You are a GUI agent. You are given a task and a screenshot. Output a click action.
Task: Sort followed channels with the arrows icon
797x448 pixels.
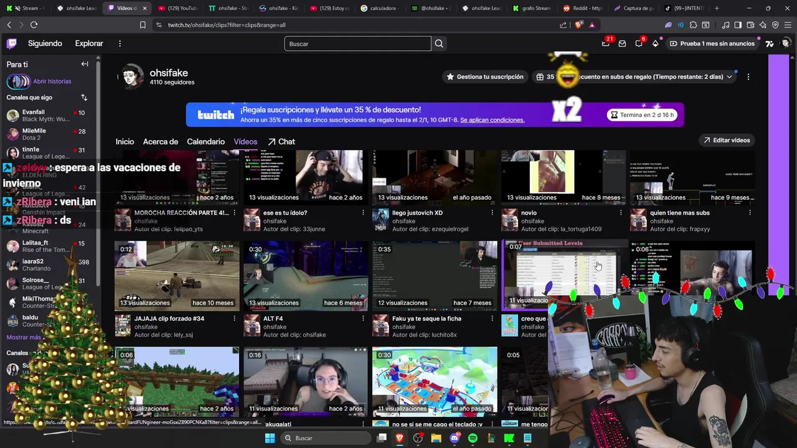(x=84, y=98)
